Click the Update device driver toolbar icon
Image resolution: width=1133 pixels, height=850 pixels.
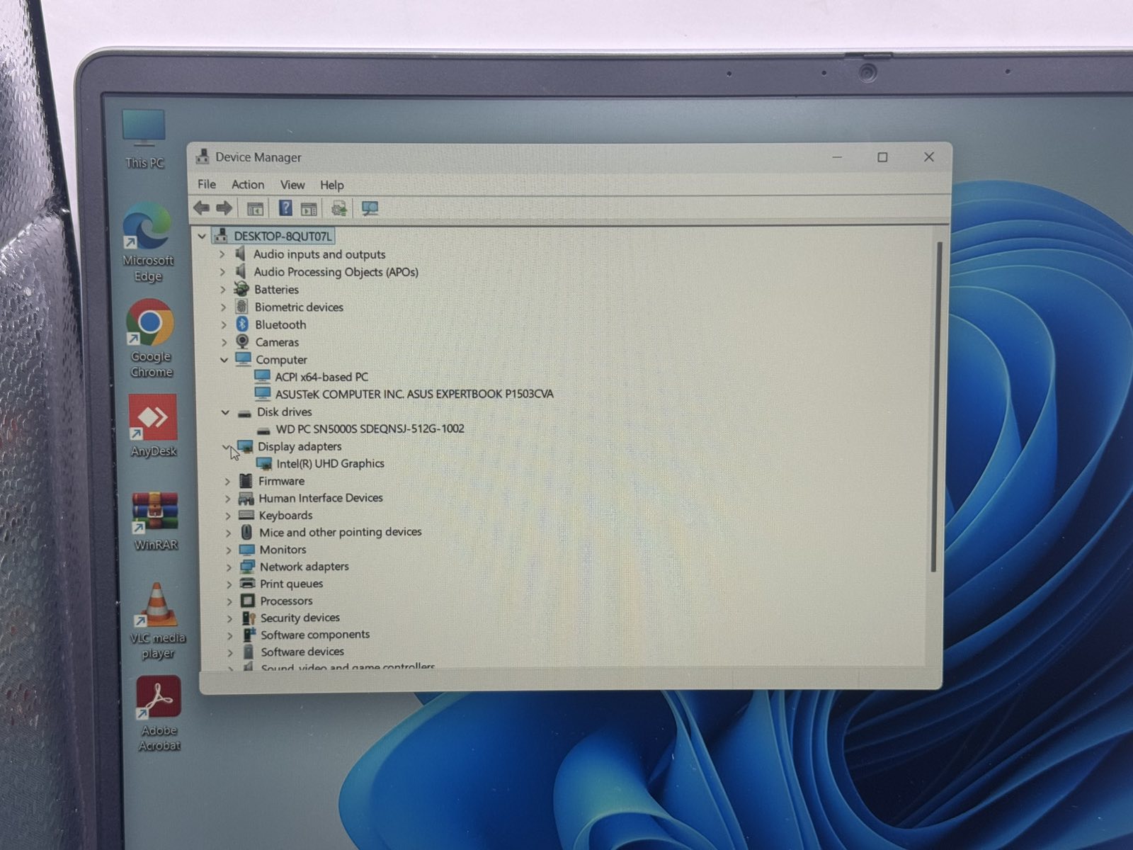338,208
